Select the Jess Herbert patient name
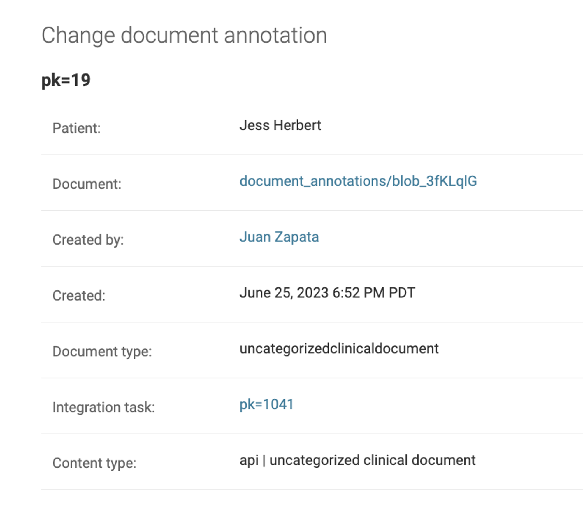Viewport: 583px width, 514px height. 280,125
